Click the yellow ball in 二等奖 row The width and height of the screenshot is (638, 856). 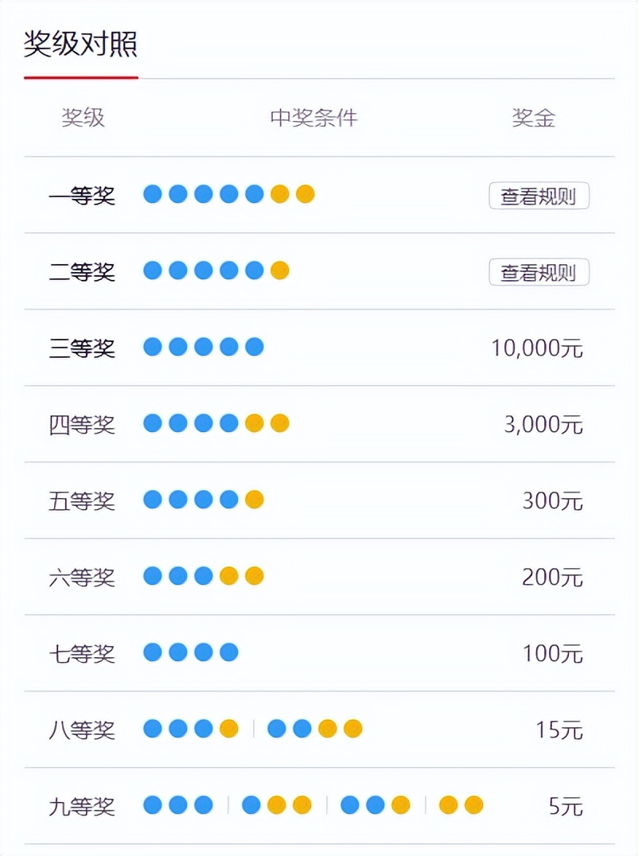(x=280, y=270)
